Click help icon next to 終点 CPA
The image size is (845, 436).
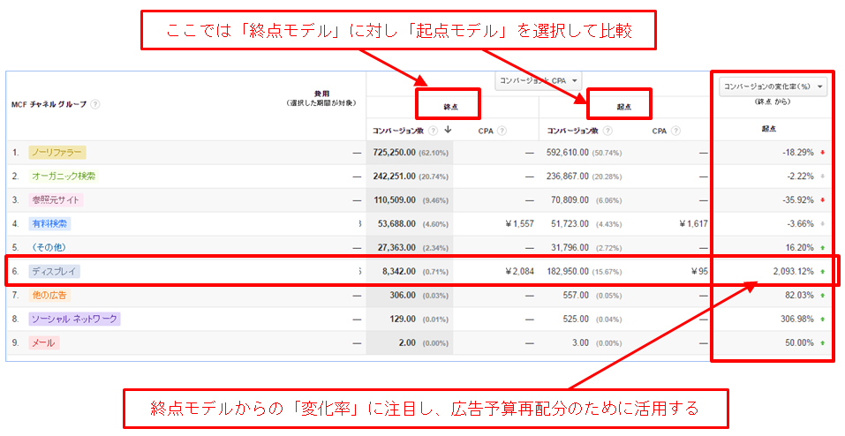[x=502, y=131]
